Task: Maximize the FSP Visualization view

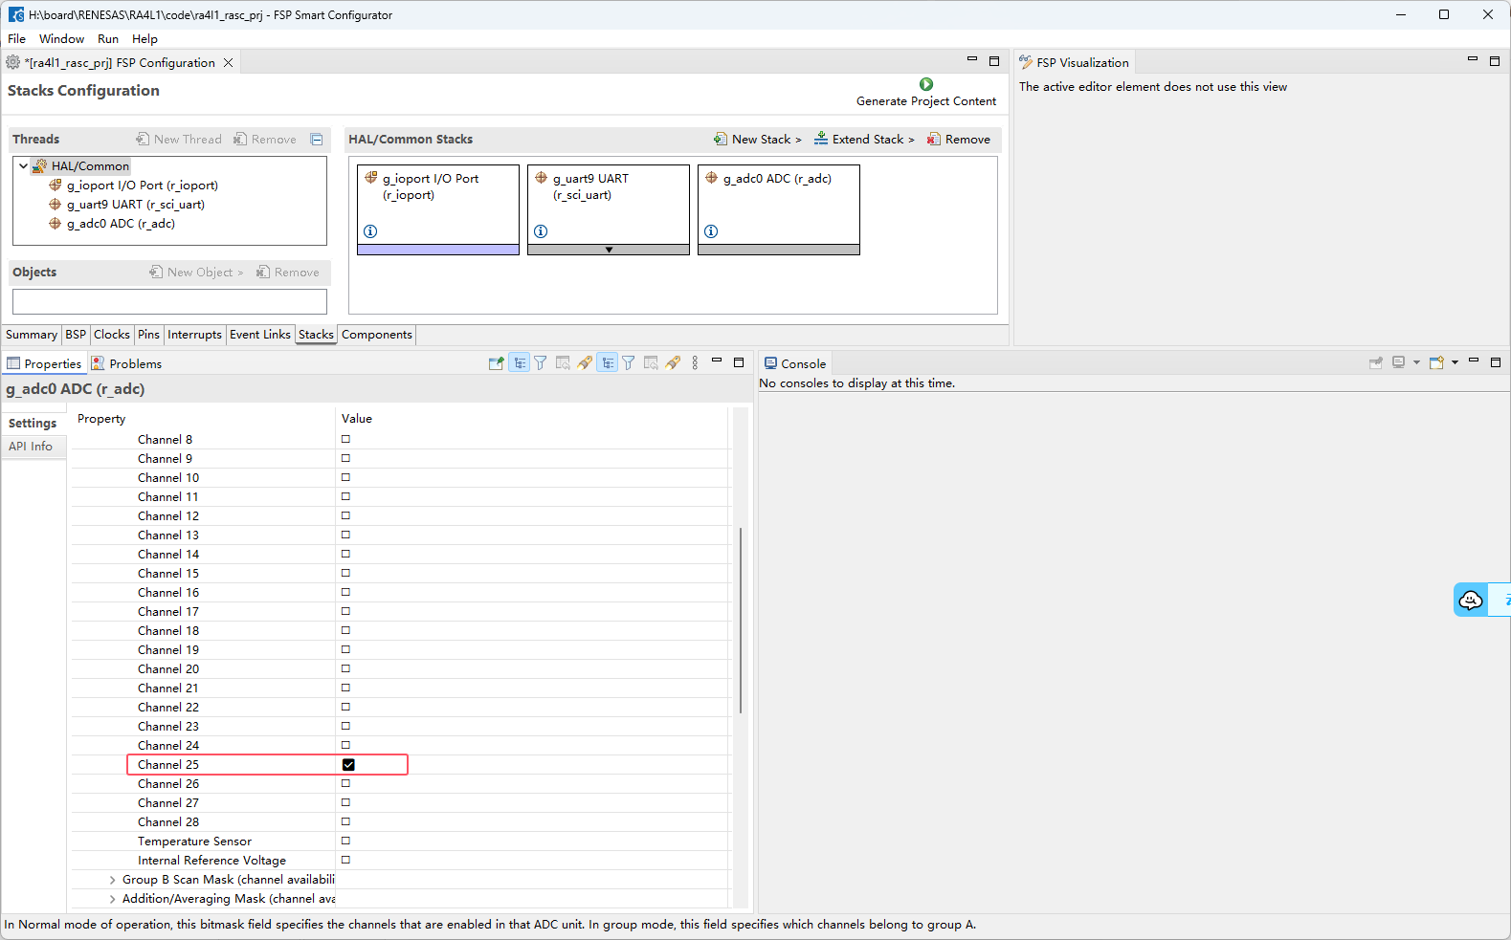Action: 1495,61
